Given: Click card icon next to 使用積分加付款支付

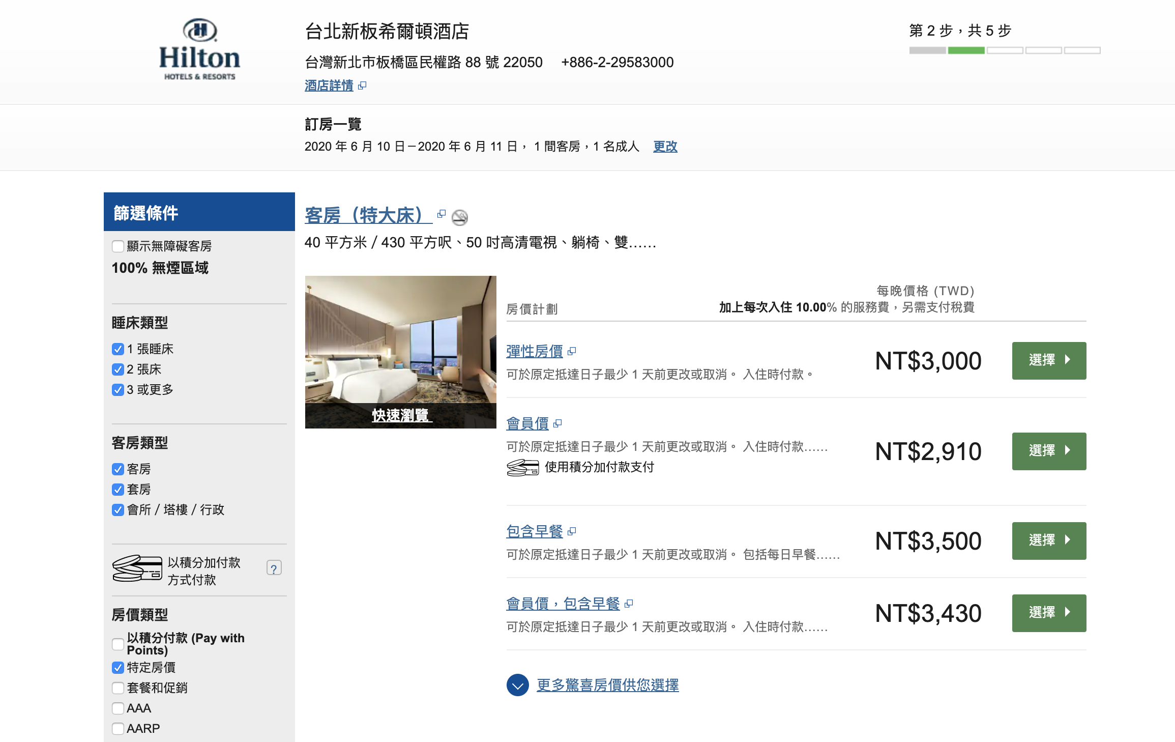Looking at the screenshot, I should click(x=523, y=467).
